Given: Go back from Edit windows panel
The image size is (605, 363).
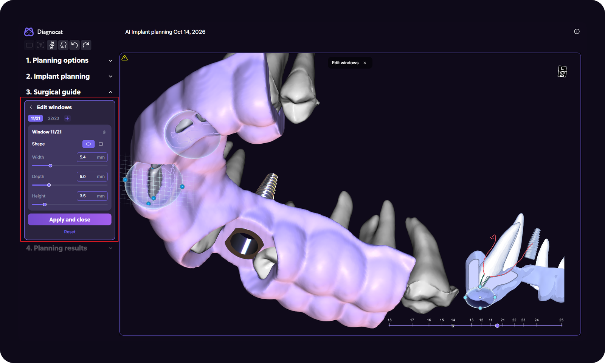Looking at the screenshot, I should click(31, 107).
